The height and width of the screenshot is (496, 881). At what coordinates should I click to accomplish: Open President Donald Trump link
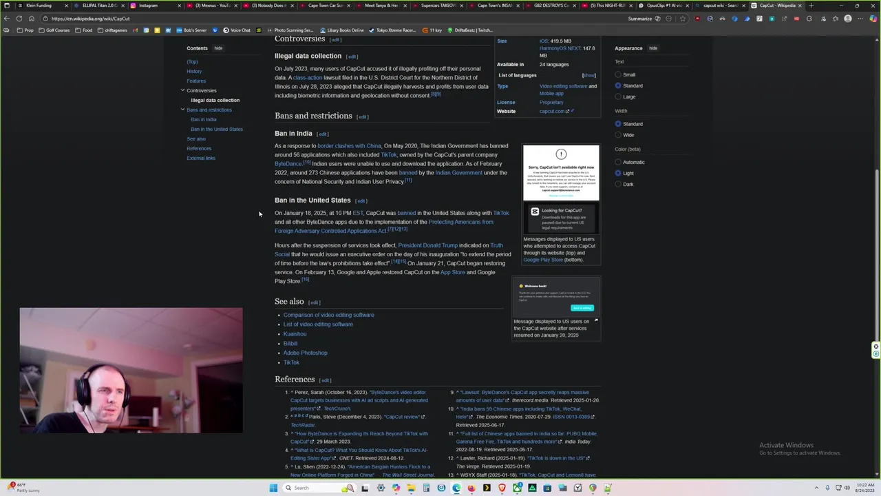click(x=427, y=245)
